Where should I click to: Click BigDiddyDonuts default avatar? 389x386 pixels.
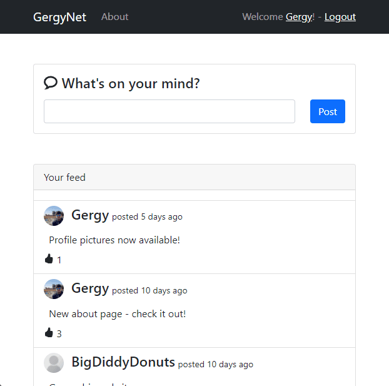pyautogui.click(x=54, y=363)
